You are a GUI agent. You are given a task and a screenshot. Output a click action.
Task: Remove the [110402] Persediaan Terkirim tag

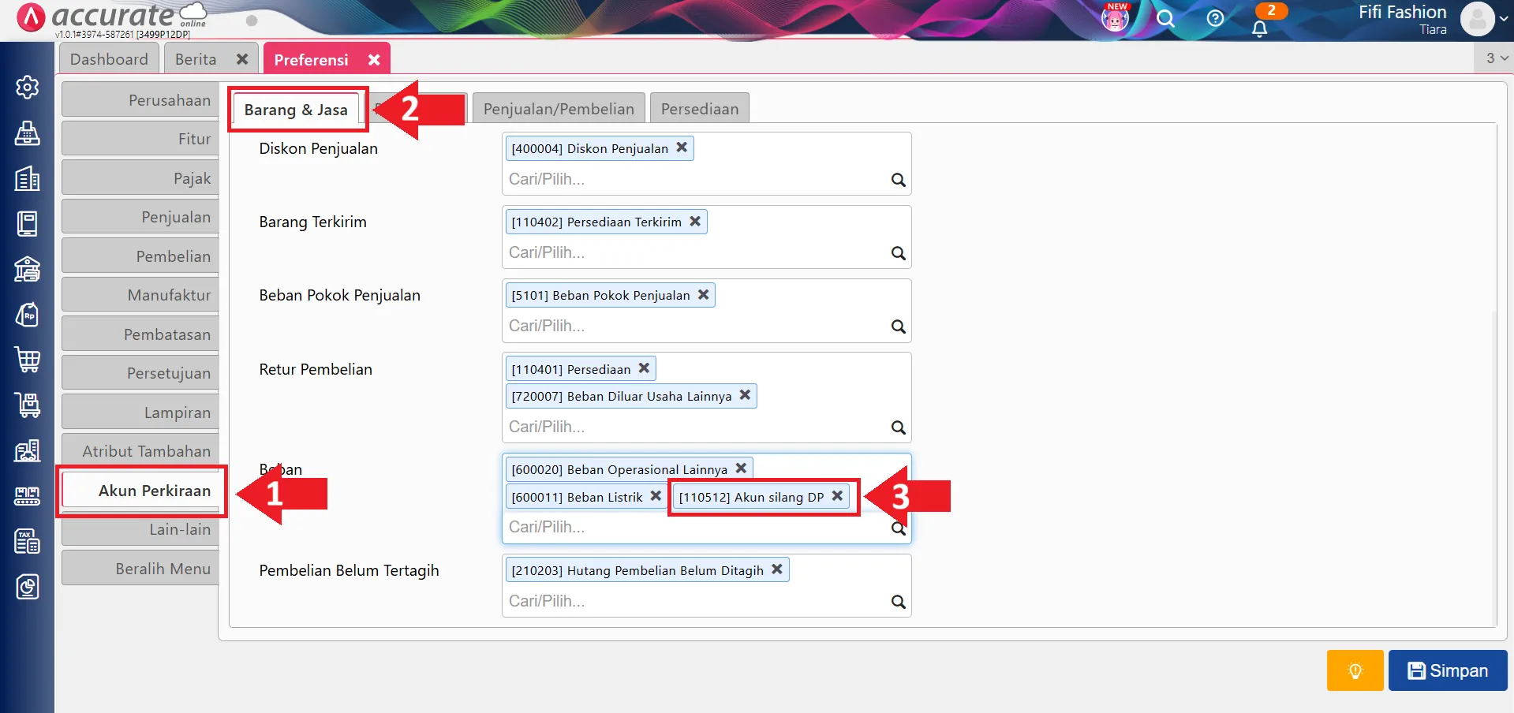(695, 222)
